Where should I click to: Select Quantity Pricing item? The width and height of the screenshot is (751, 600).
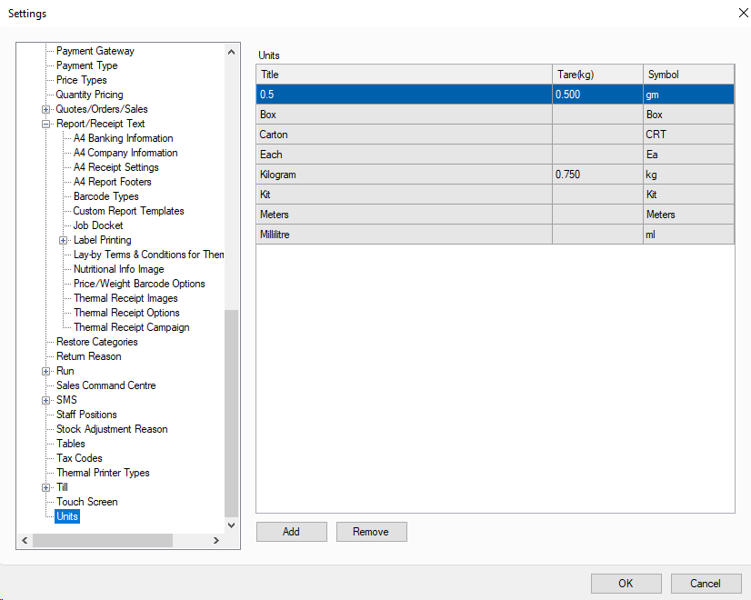(90, 95)
